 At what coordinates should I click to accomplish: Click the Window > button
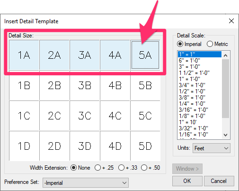pyautogui.click(x=187, y=169)
